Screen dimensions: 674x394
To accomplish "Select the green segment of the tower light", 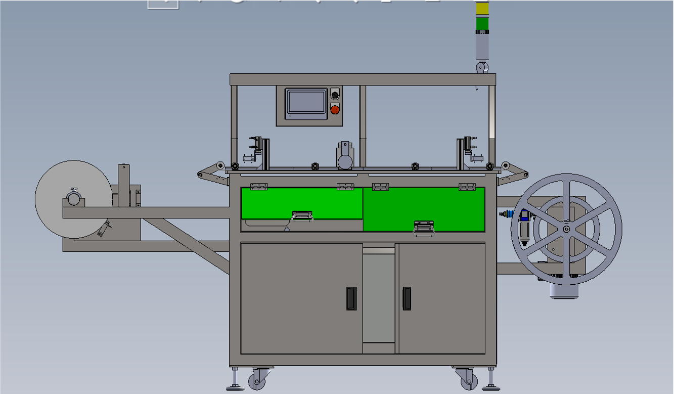I will [x=482, y=23].
